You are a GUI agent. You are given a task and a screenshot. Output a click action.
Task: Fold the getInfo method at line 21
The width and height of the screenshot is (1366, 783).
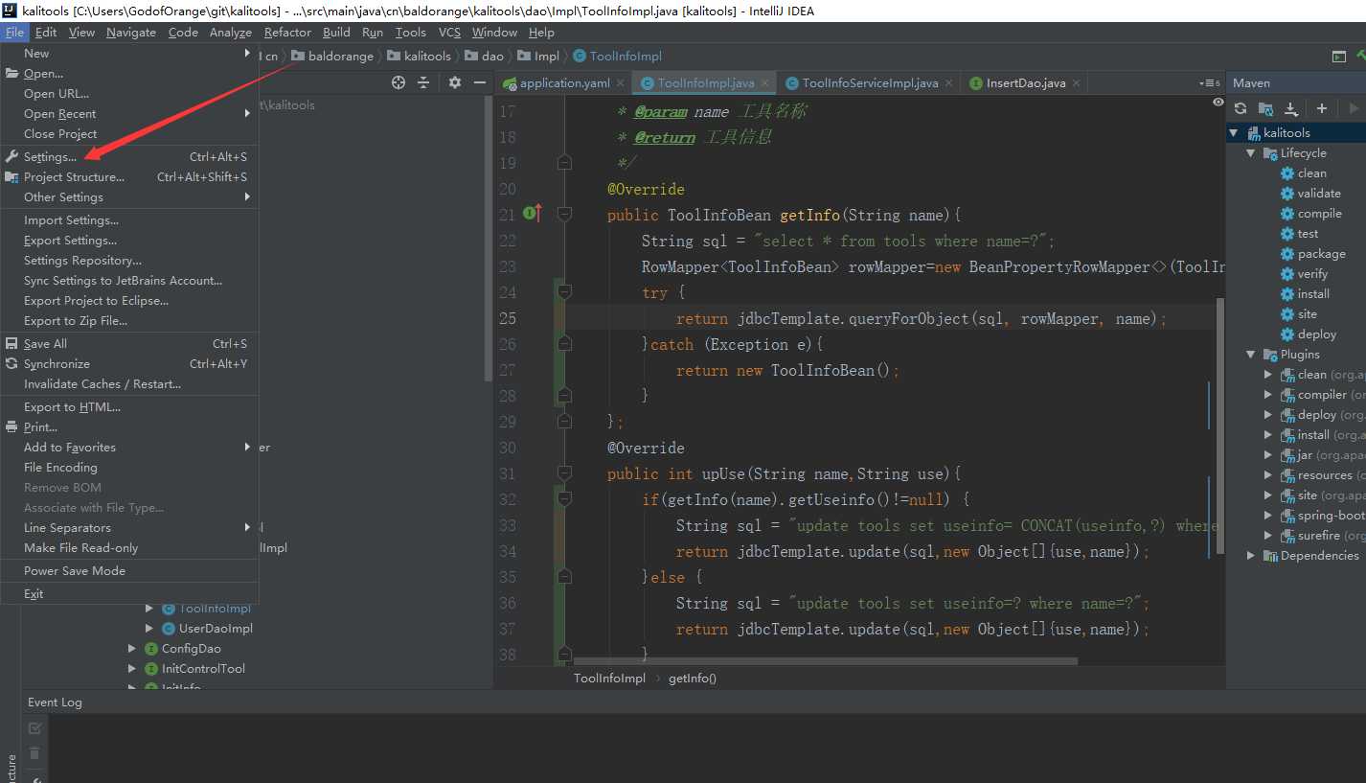(564, 214)
